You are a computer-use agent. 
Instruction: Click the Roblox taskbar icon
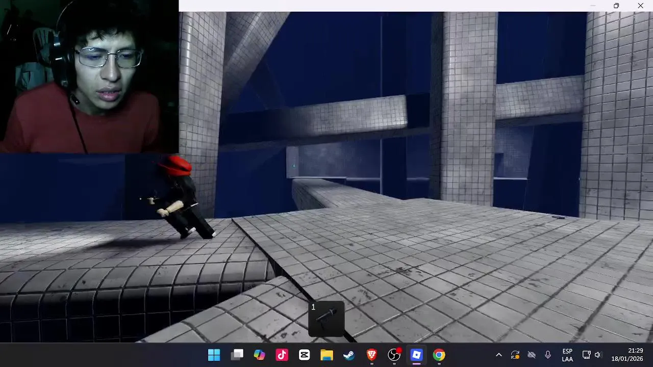(x=417, y=355)
